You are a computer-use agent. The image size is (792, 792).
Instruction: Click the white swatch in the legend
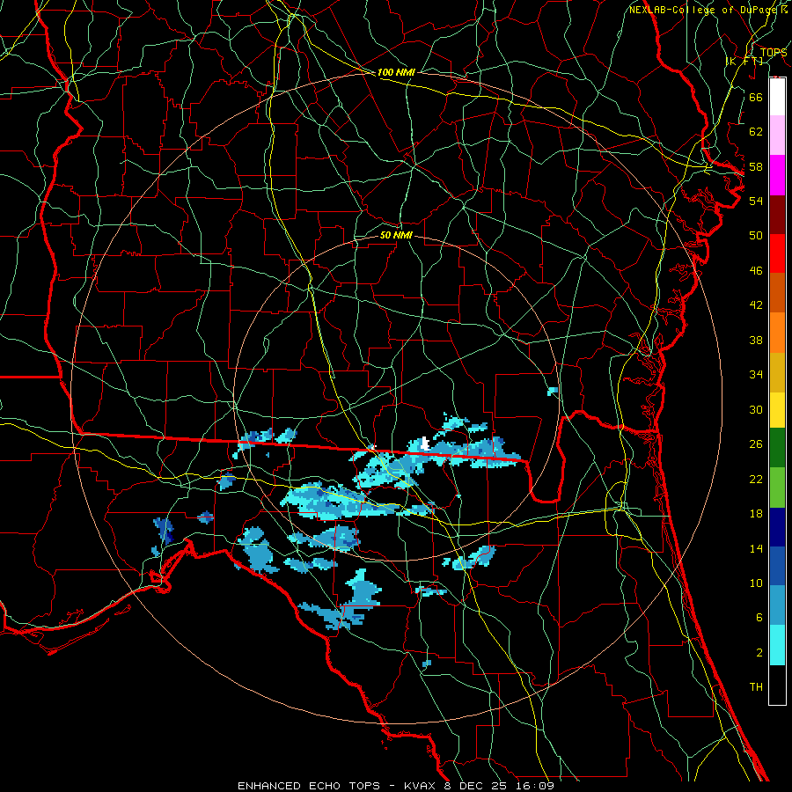(777, 97)
